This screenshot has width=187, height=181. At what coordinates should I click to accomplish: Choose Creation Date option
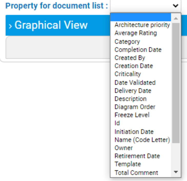pos(133,66)
